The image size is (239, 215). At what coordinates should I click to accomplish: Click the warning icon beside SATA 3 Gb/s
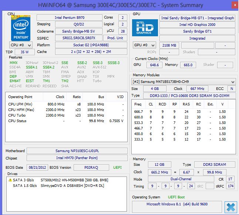click(x=10, y=180)
